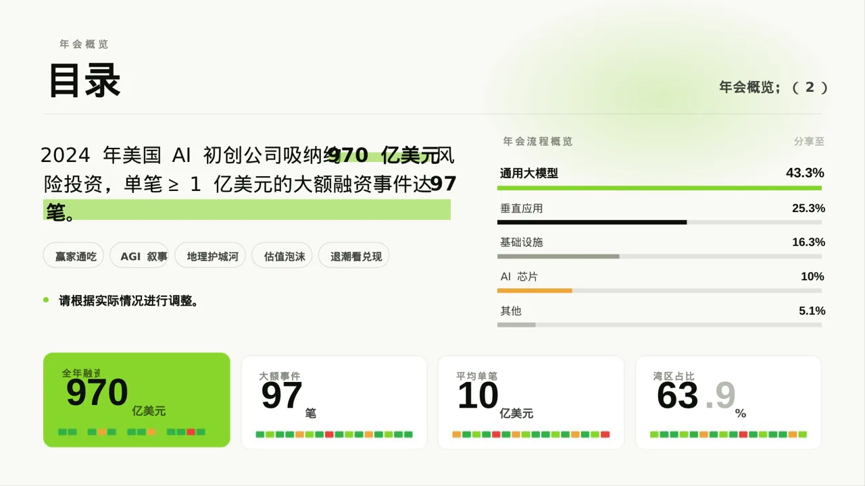Click the 估值泡沫 tag chip
This screenshot has width=865, height=486.
pyautogui.click(x=282, y=256)
